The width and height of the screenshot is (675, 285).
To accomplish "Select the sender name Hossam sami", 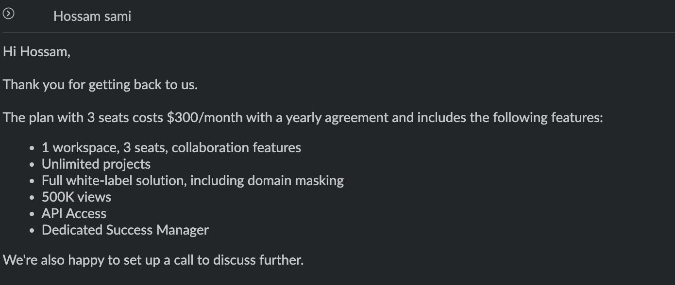I will click(x=92, y=16).
